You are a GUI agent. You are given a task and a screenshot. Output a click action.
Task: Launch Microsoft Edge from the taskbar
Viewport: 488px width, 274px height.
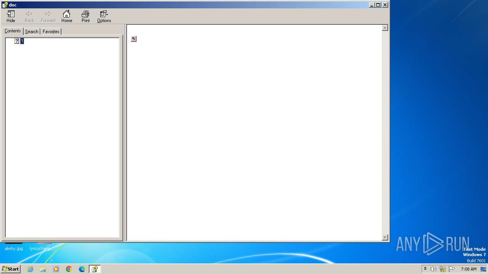pyautogui.click(x=82, y=269)
